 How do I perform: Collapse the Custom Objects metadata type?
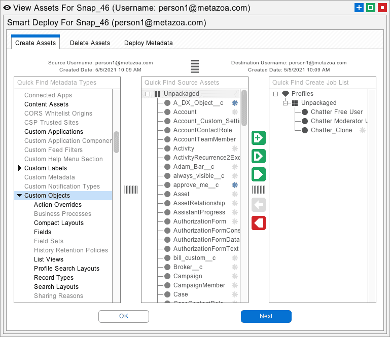(x=19, y=195)
